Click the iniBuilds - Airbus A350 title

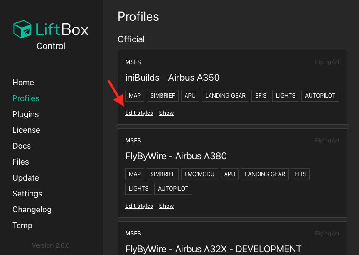tap(172, 78)
